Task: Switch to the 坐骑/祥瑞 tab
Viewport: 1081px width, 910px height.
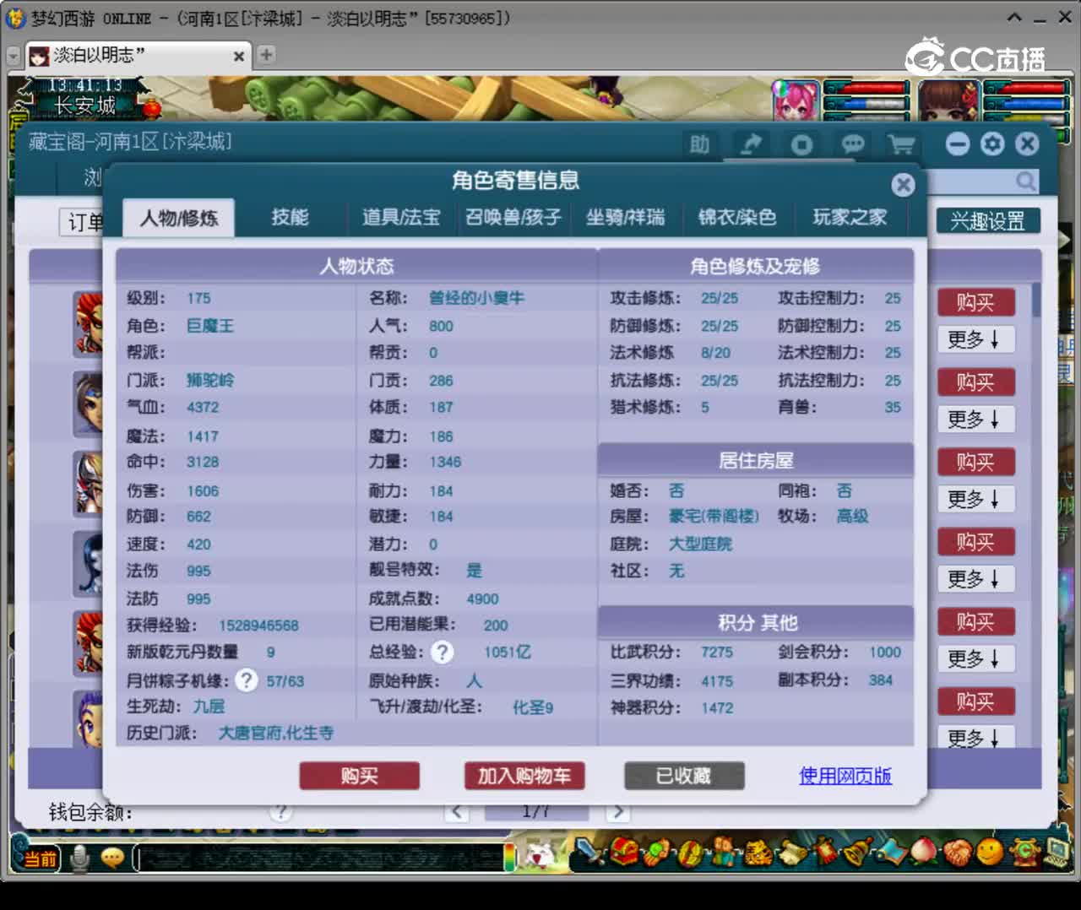Action: click(626, 217)
